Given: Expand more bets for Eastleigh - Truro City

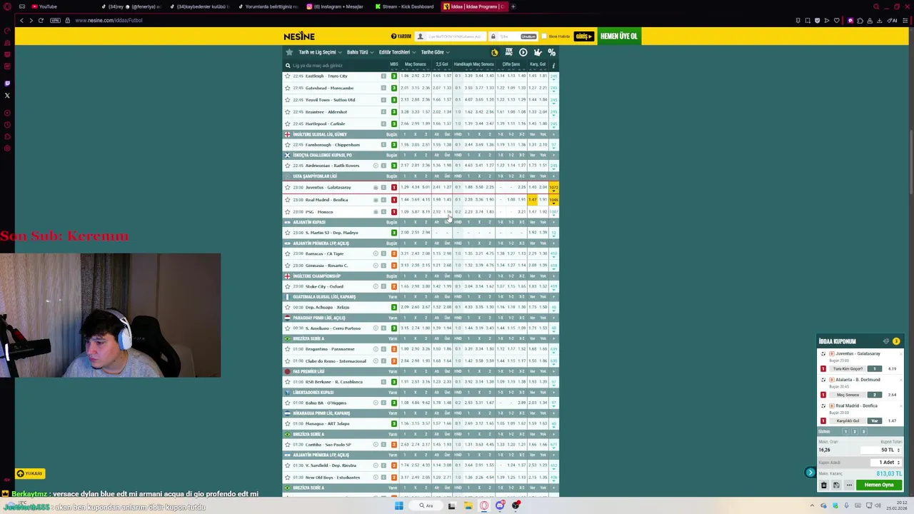Looking at the screenshot, I should 553,76.
